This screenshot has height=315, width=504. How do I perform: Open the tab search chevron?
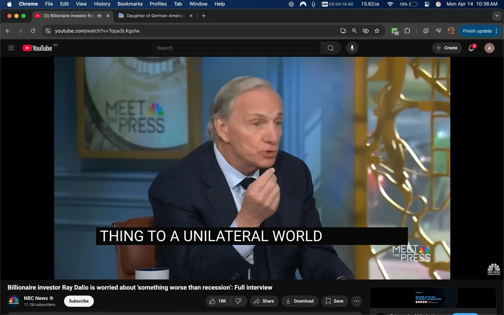[x=496, y=15]
